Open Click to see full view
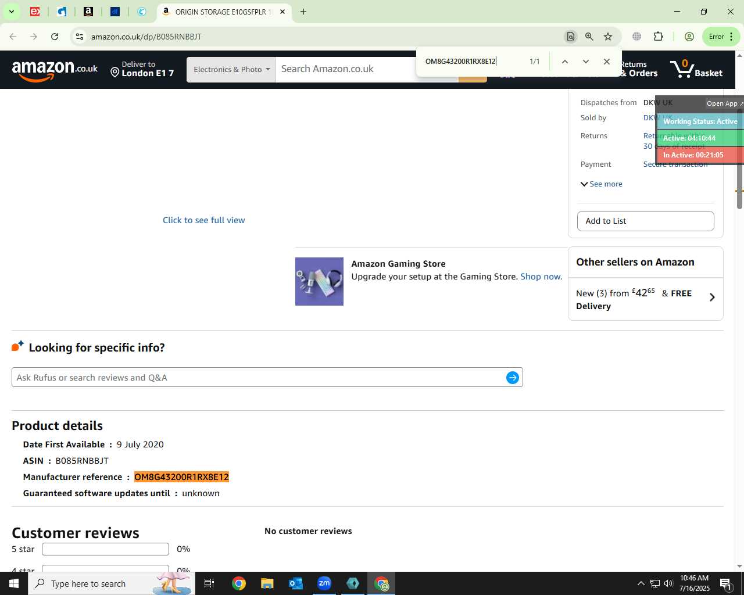 click(x=203, y=220)
